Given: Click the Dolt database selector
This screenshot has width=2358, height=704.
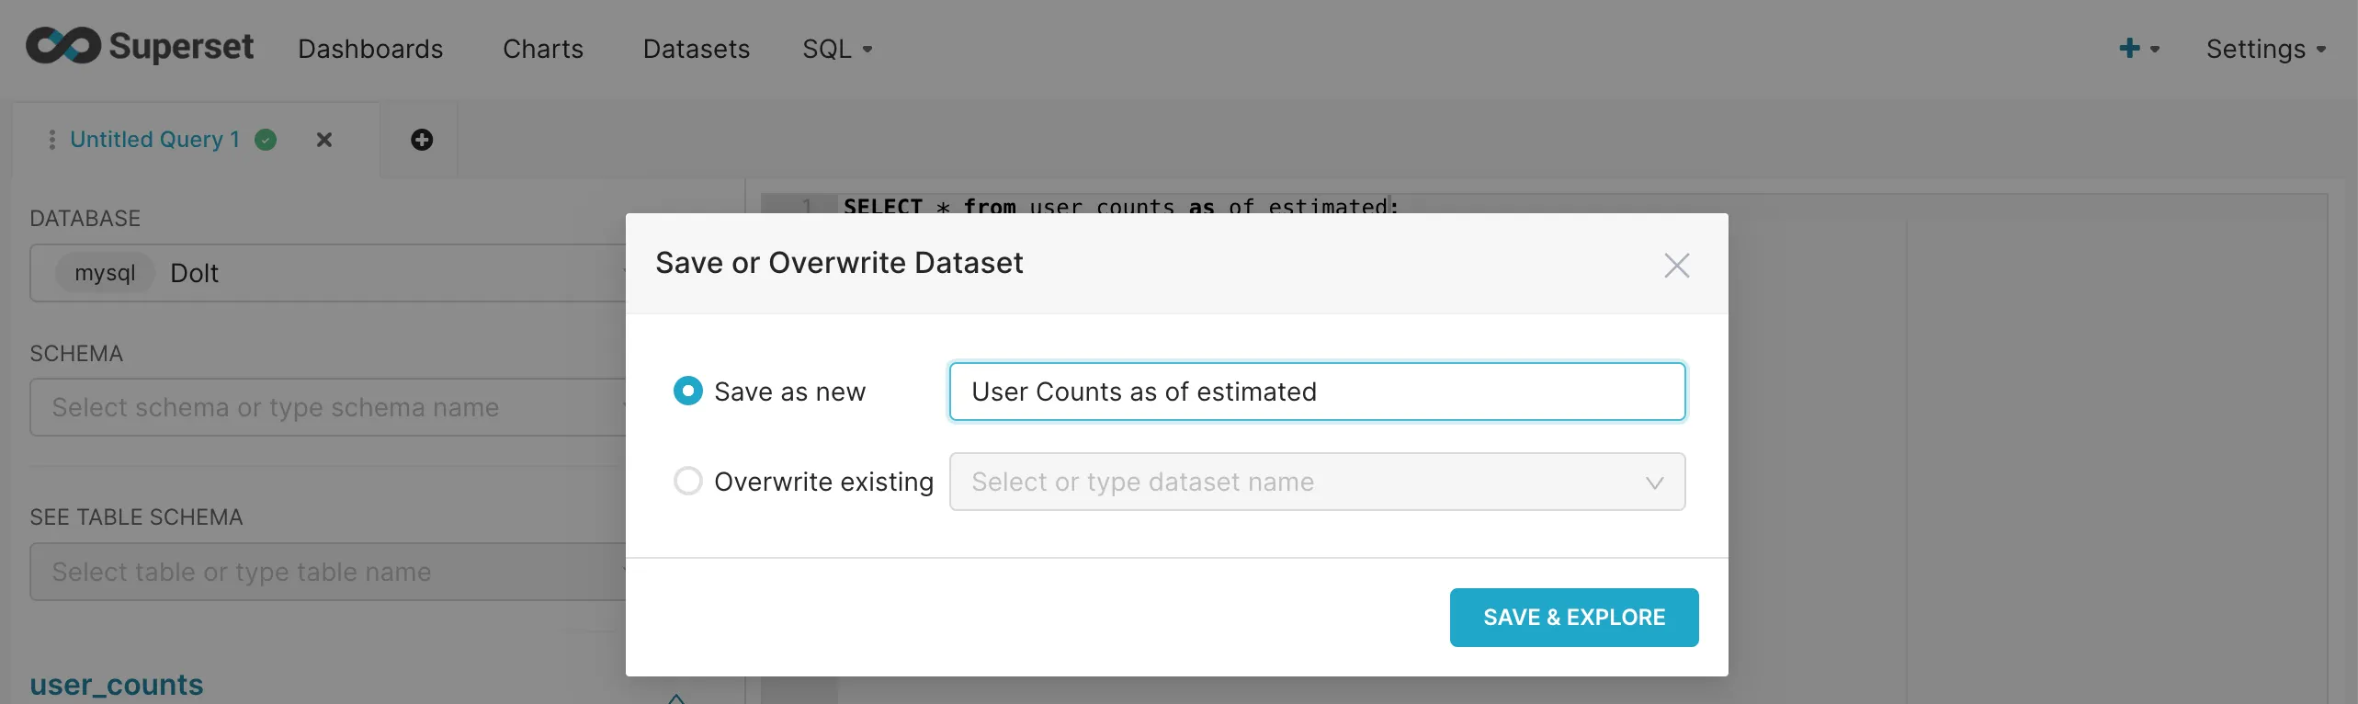Looking at the screenshot, I should point(326,272).
